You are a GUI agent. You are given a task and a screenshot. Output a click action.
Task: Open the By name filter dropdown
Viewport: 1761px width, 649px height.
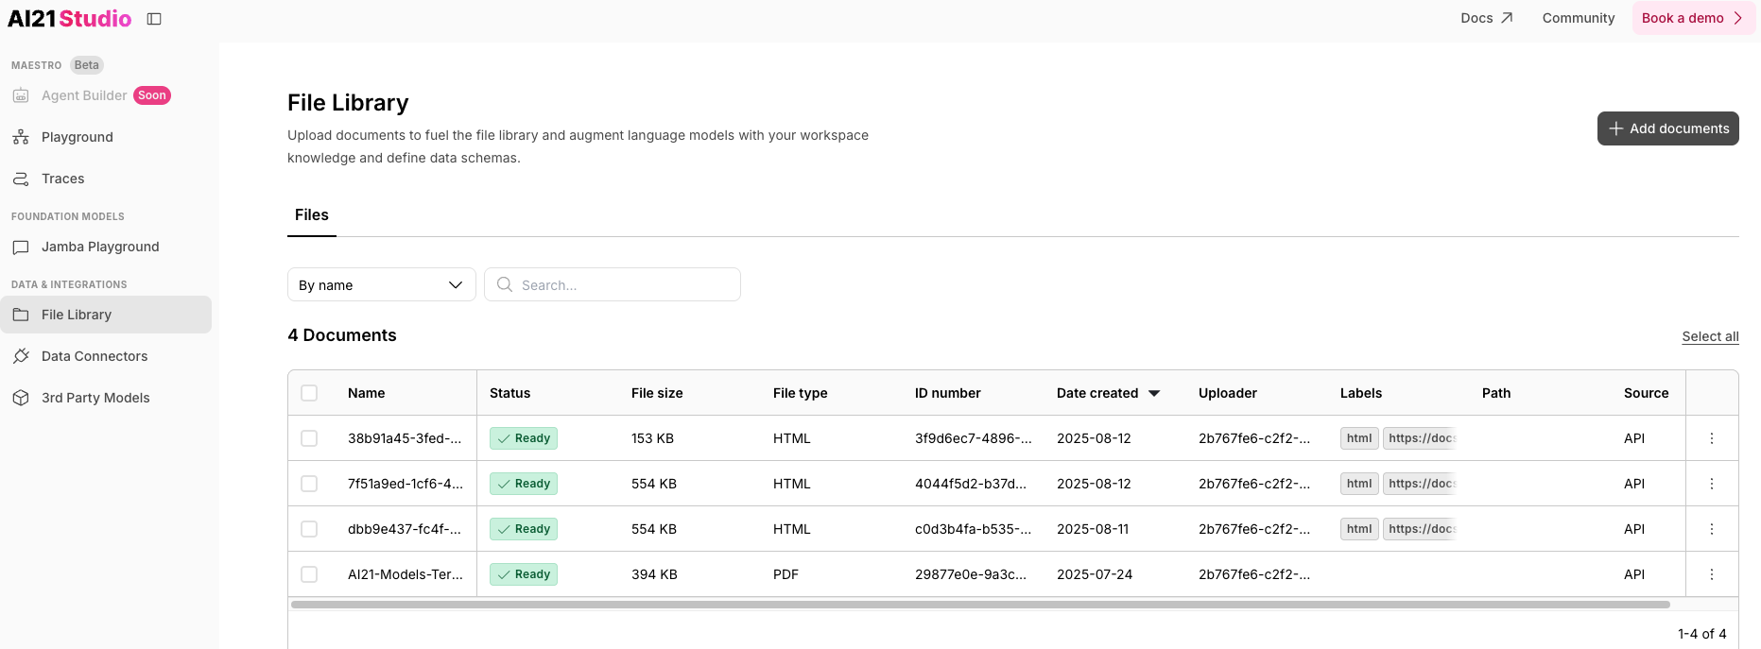[x=382, y=284]
